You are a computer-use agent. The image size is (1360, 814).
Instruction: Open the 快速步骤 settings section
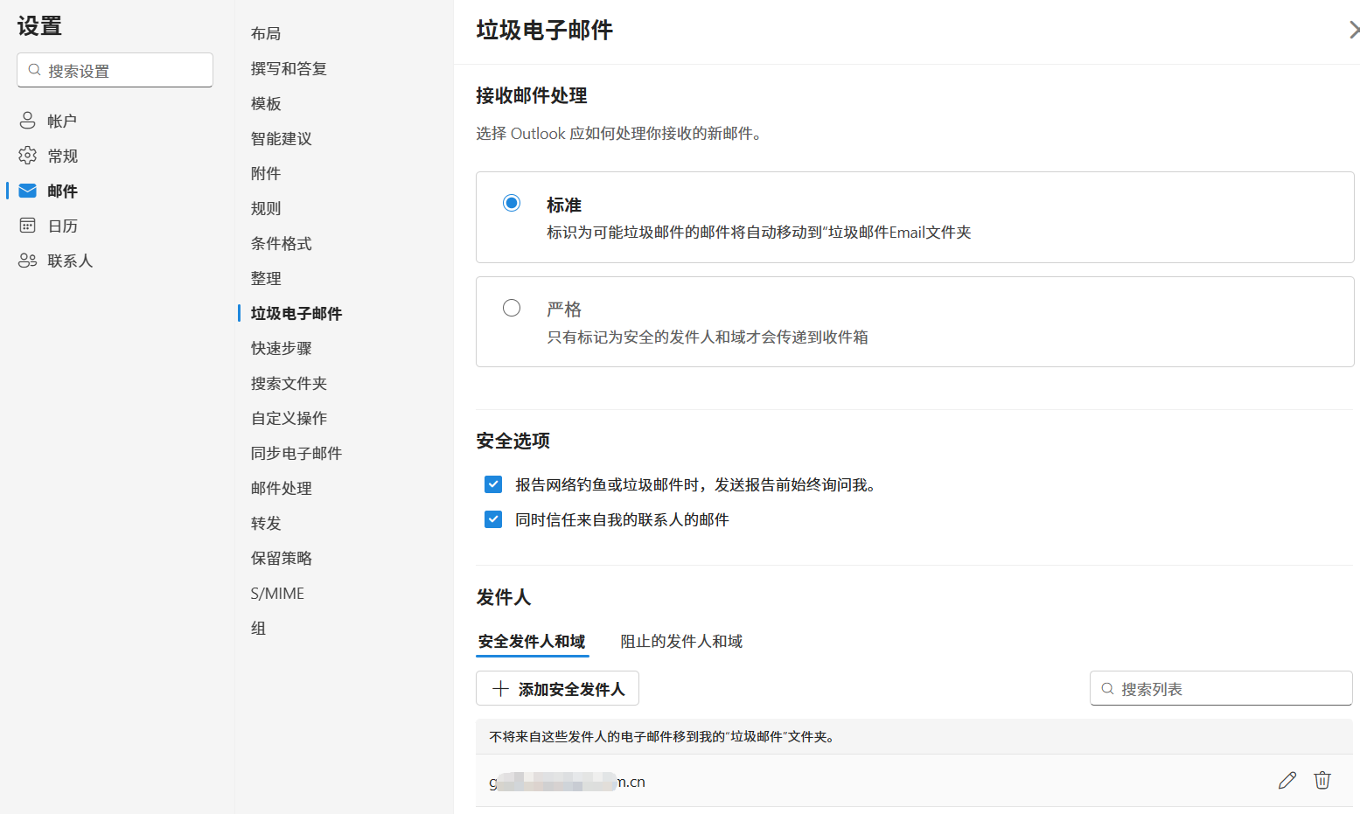[281, 348]
